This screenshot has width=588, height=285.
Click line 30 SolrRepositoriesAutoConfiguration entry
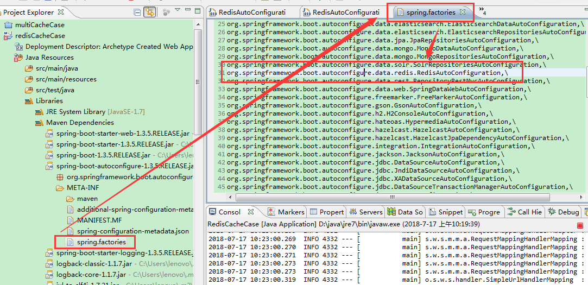tap(386, 65)
